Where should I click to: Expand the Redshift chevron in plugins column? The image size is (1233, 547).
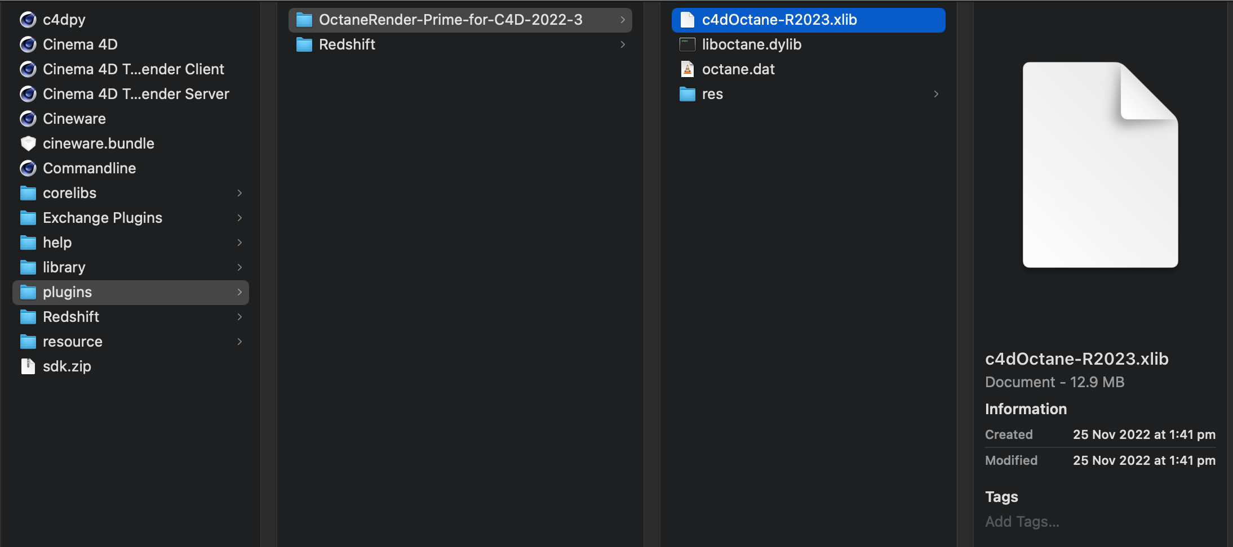(x=623, y=44)
